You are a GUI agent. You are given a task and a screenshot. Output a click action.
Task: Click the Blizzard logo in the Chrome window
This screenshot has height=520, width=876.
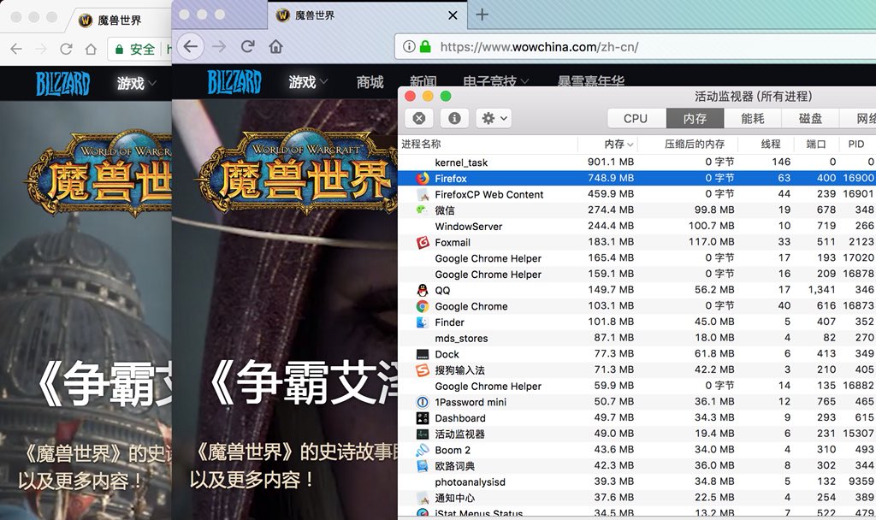coord(62,84)
